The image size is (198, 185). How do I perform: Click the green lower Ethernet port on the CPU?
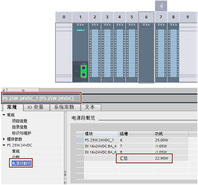(x=84, y=75)
